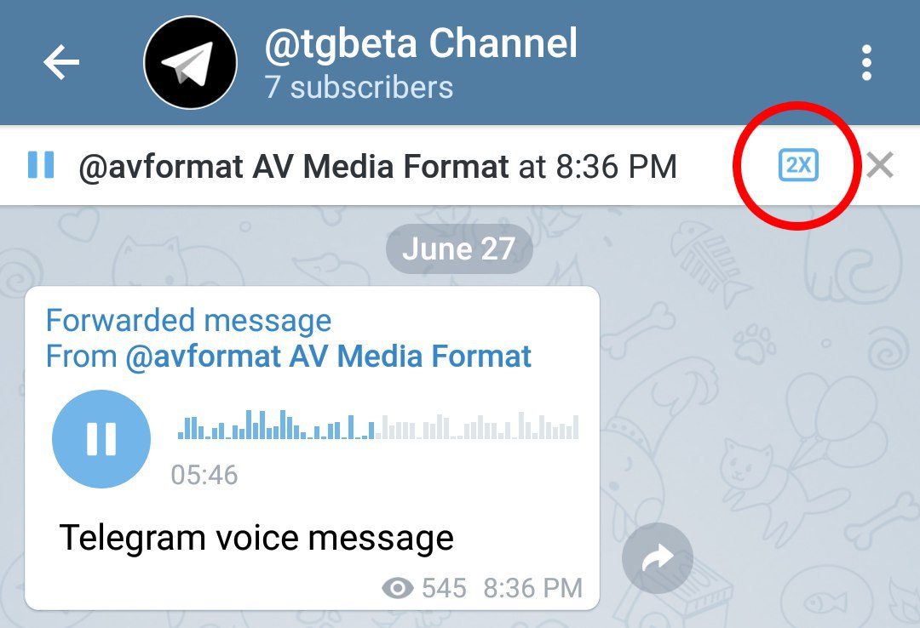Open the player bar track title
Screen dimensions: 920x628
pos(377,166)
